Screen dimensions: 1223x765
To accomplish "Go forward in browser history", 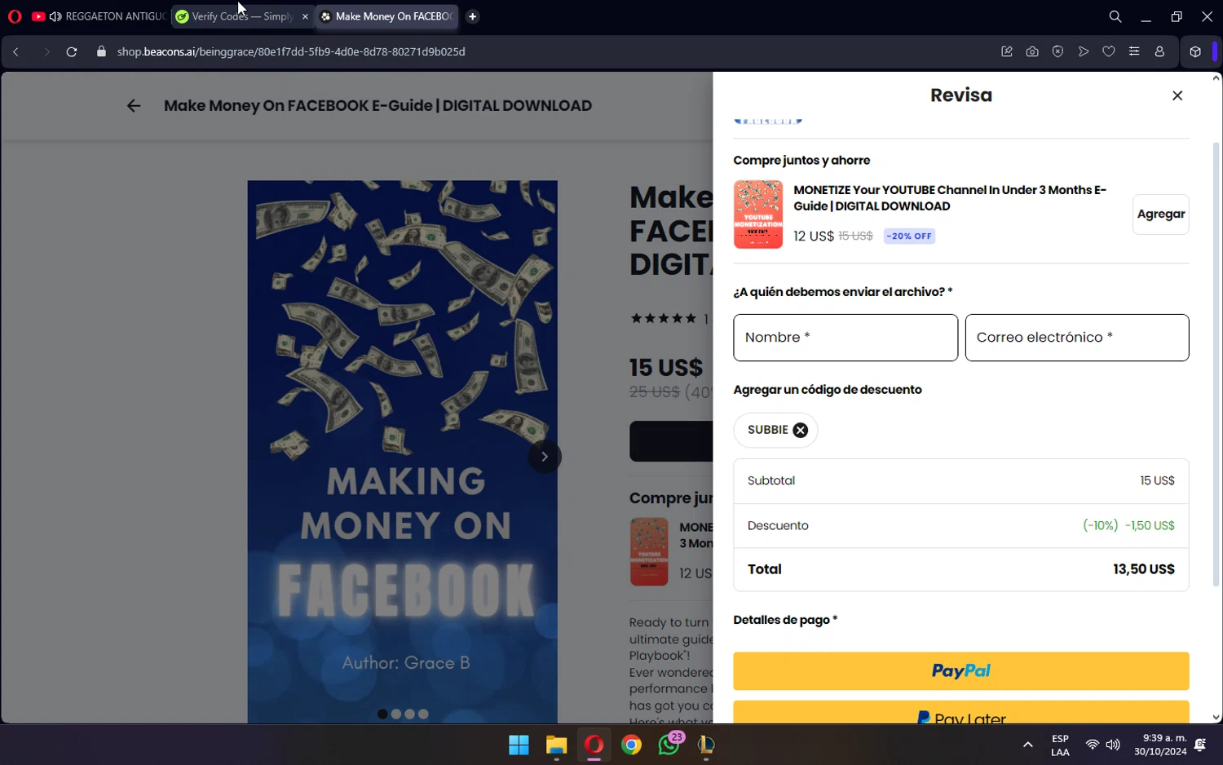I will pos(46,51).
